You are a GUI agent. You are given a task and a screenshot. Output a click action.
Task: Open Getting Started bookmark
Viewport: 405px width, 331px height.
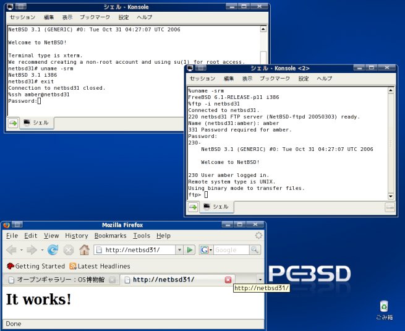(36, 266)
